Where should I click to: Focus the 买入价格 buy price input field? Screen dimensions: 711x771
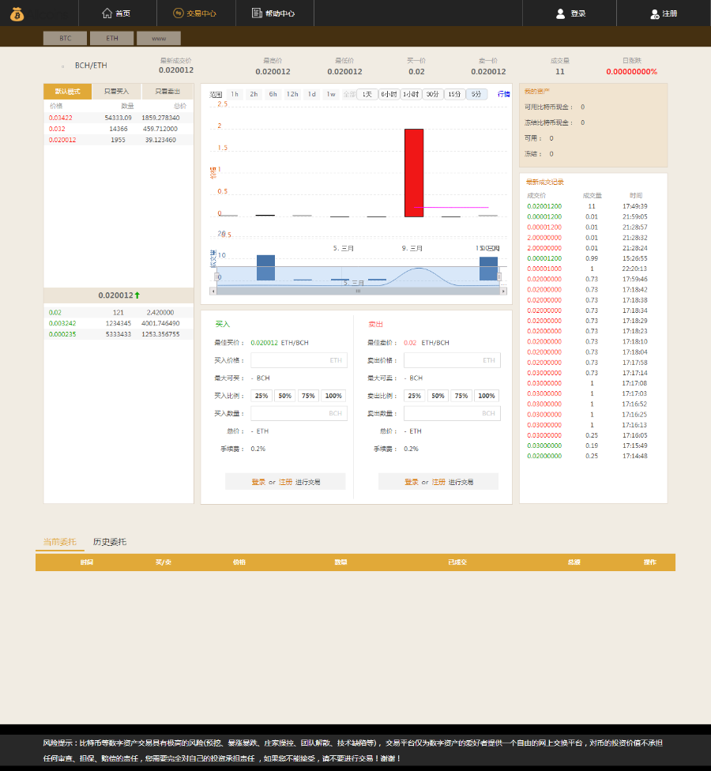tap(299, 360)
